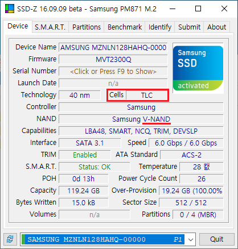
Task: Click the Interface value SATA 3.1
Action: [x=89, y=143]
